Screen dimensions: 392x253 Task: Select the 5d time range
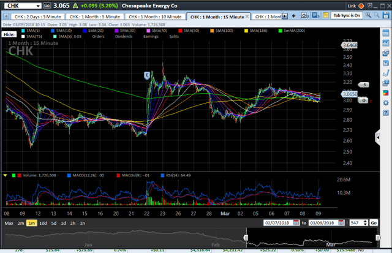pos(54,223)
